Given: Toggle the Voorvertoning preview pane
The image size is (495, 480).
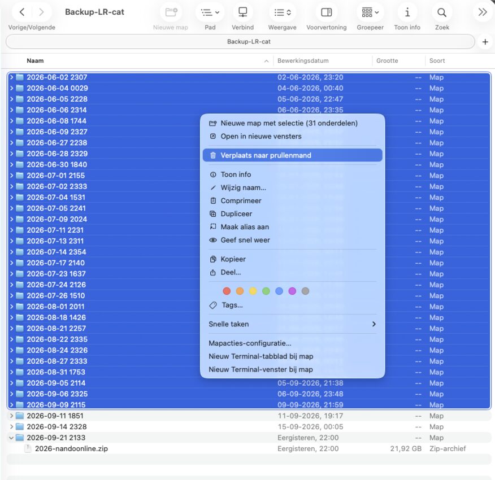Looking at the screenshot, I should 327,12.
